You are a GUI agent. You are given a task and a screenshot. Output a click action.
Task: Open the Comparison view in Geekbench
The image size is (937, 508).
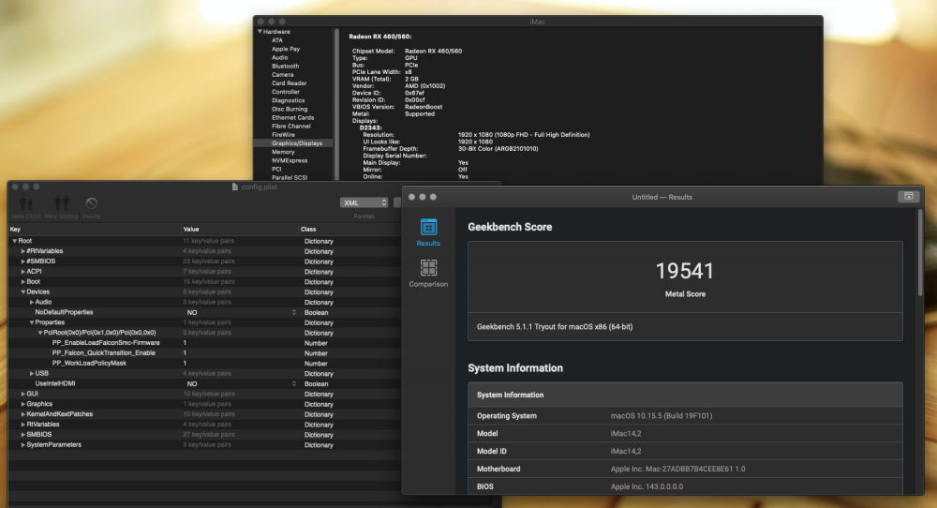tap(428, 267)
